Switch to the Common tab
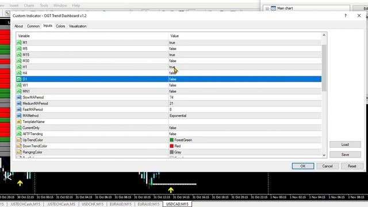The image size is (368, 207). [x=33, y=26]
